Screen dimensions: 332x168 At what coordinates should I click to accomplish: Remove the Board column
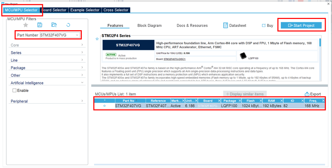(x=219, y=101)
